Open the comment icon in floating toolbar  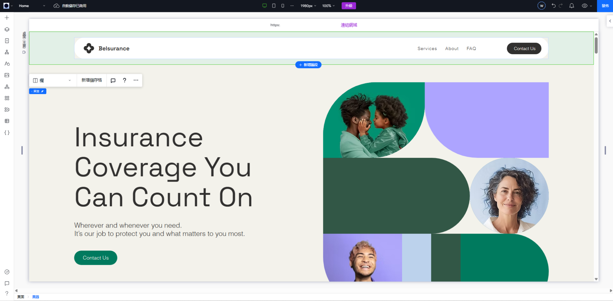[113, 80]
